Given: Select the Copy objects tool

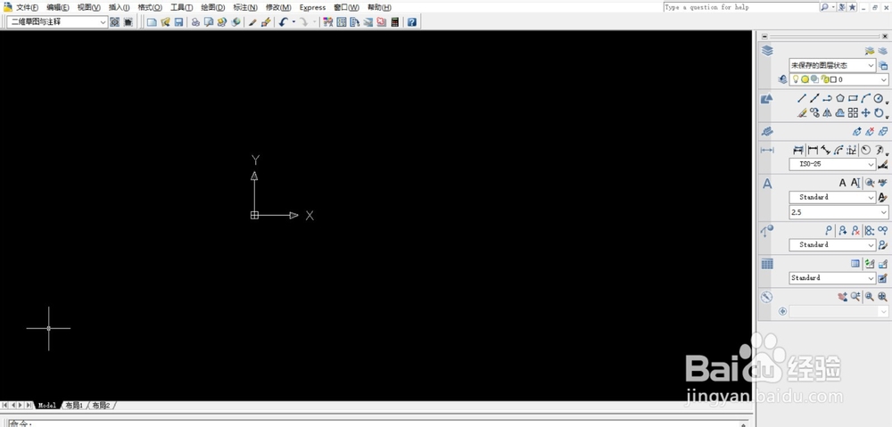Looking at the screenshot, I should 814,112.
